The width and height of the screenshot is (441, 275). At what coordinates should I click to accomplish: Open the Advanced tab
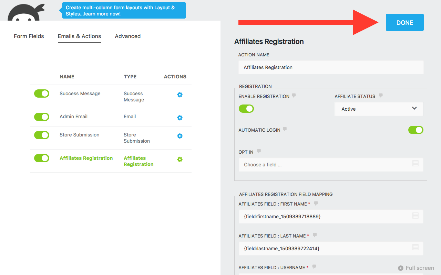pyautogui.click(x=128, y=36)
